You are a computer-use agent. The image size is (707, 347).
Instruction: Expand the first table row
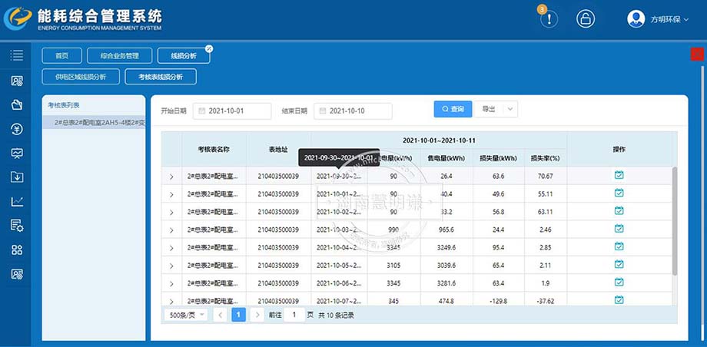coord(171,177)
